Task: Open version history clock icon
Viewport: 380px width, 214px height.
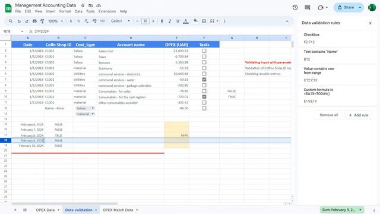Action: 295,7
